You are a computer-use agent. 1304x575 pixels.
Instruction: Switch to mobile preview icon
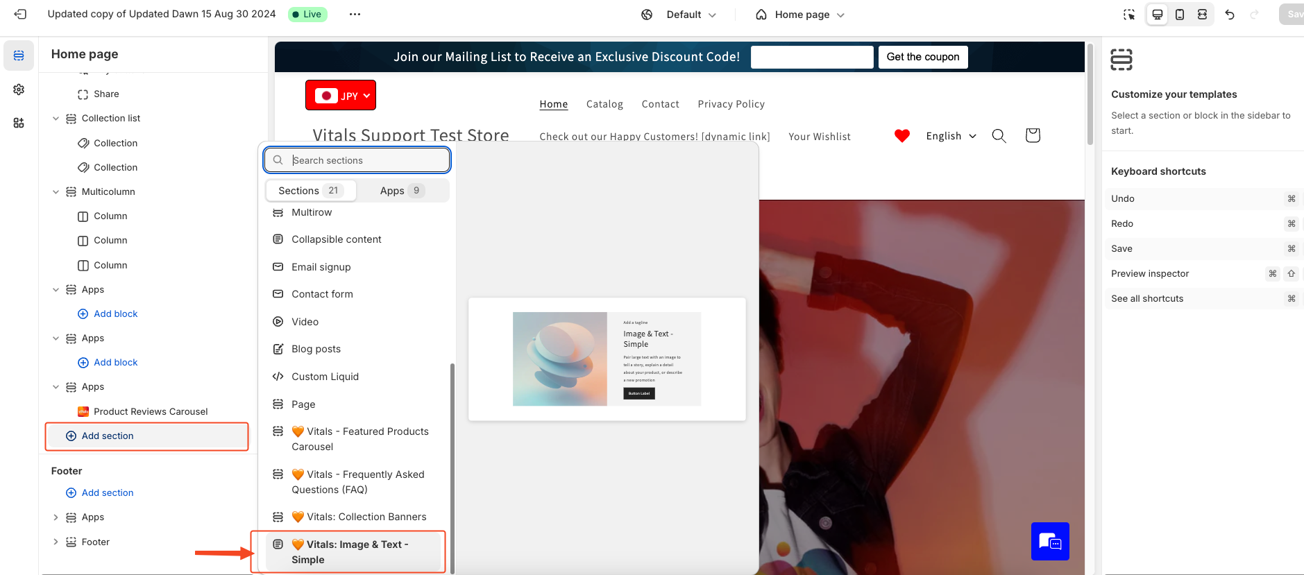[x=1179, y=15]
